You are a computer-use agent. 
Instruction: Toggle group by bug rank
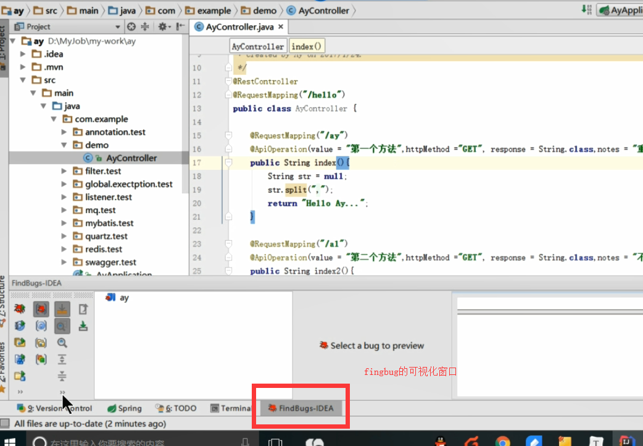pyautogui.click(x=41, y=360)
